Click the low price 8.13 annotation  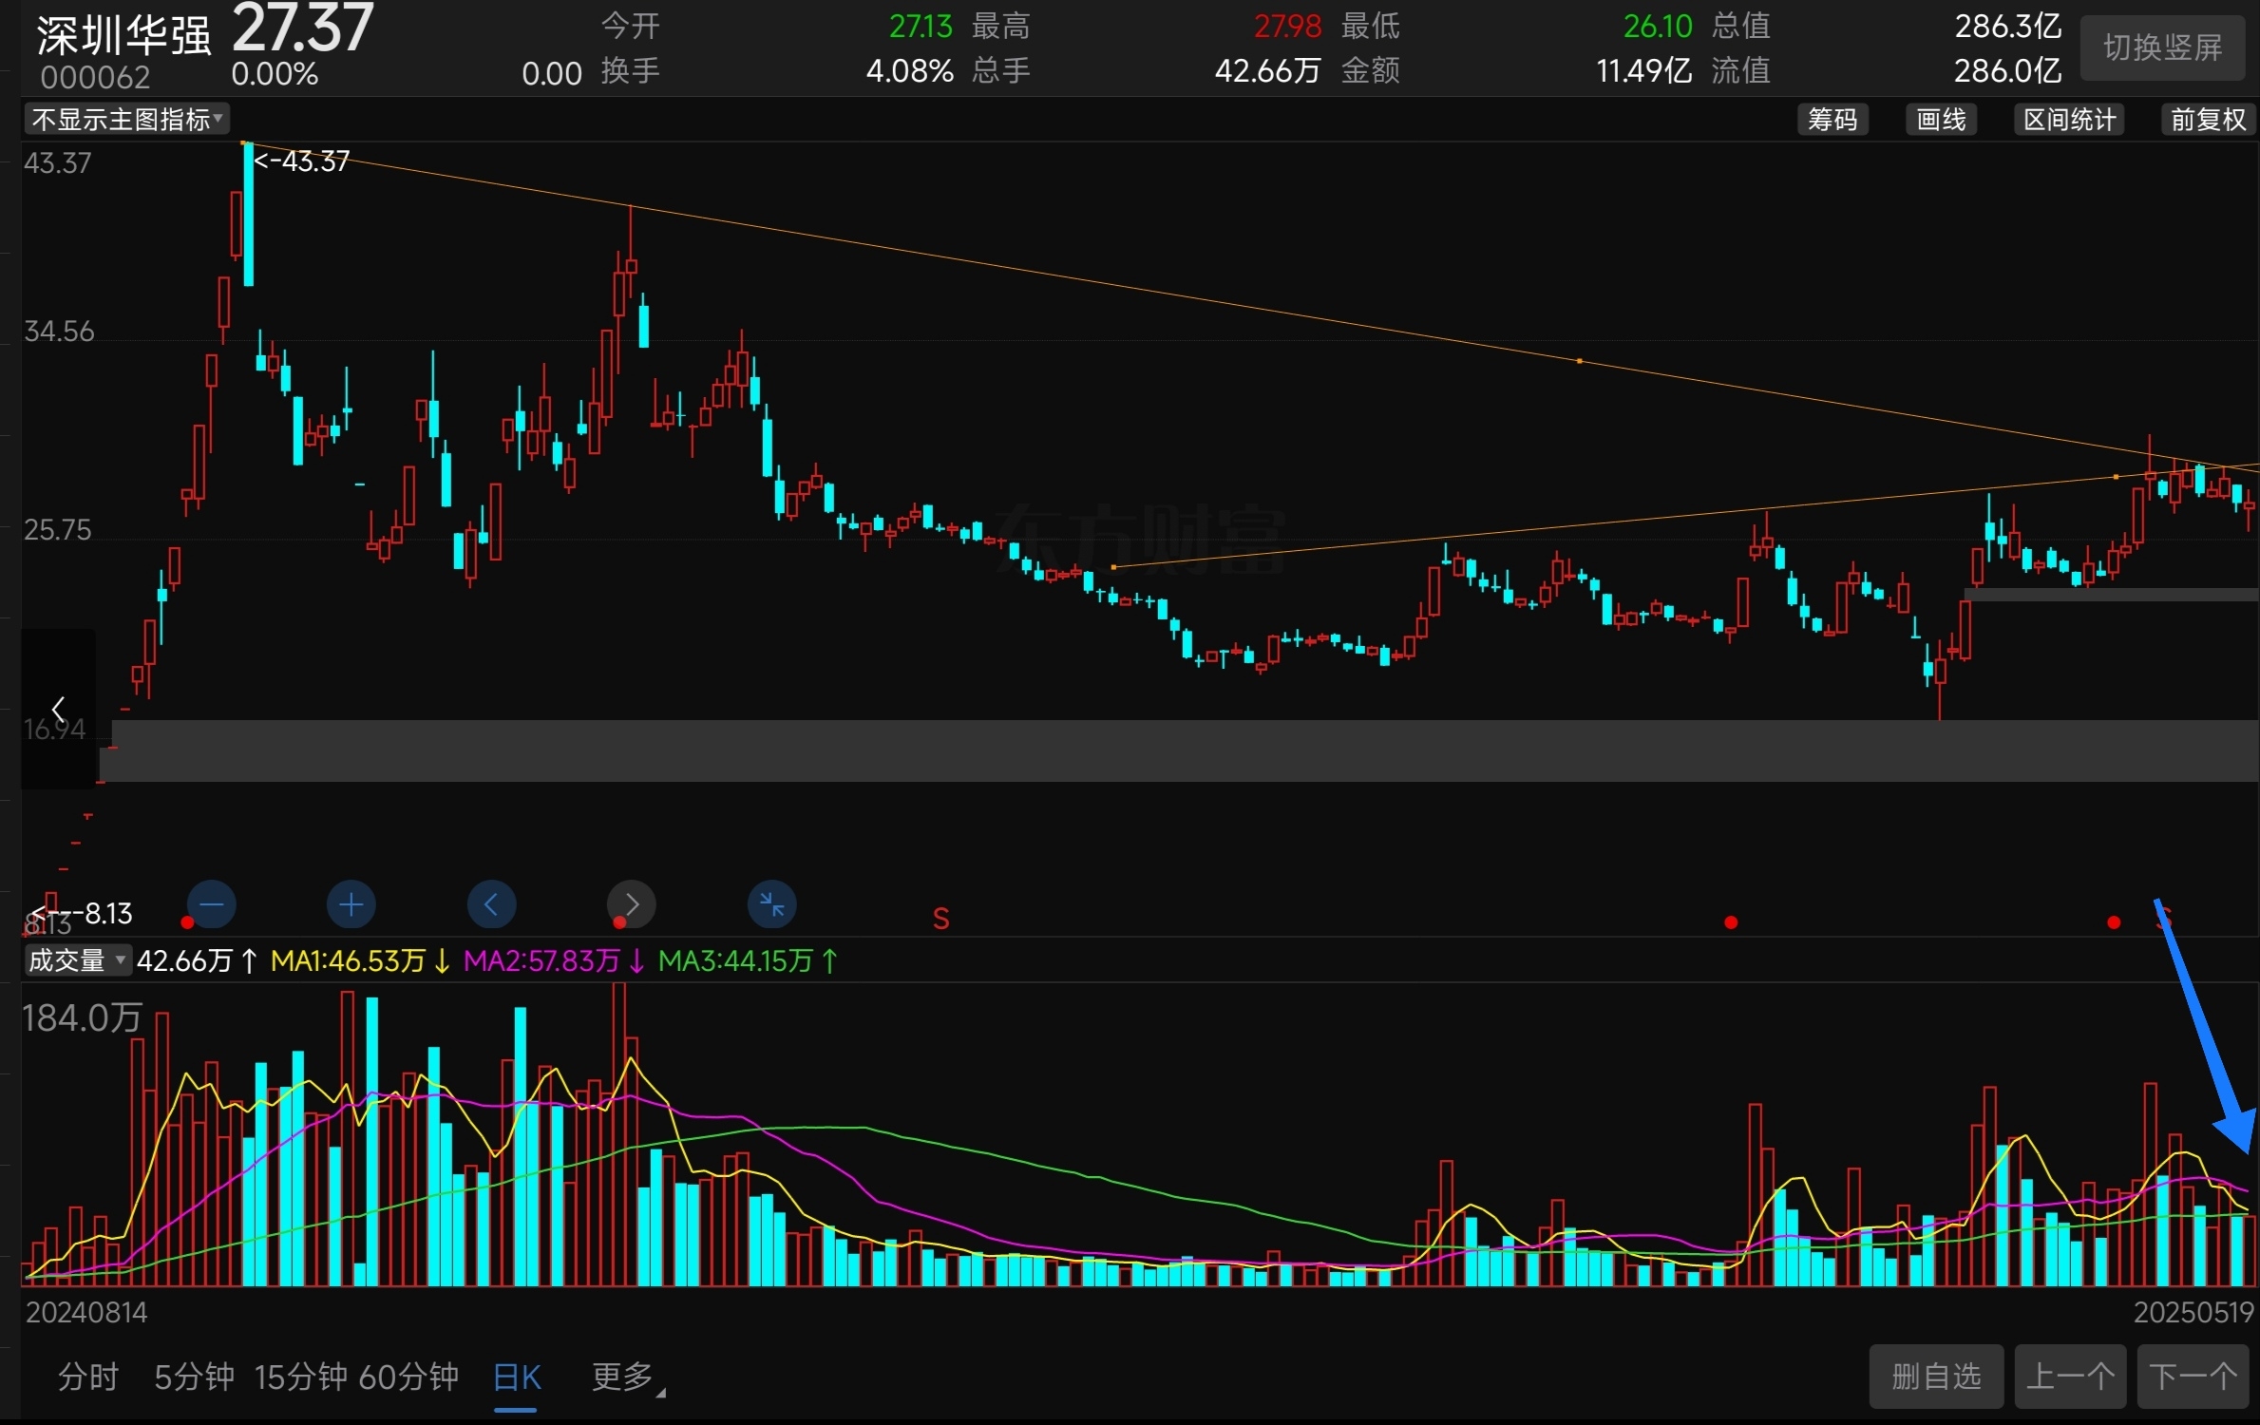pyautogui.click(x=83, y=913)
